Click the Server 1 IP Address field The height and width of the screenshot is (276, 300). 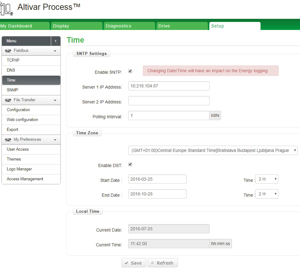[x=169, y=86]
